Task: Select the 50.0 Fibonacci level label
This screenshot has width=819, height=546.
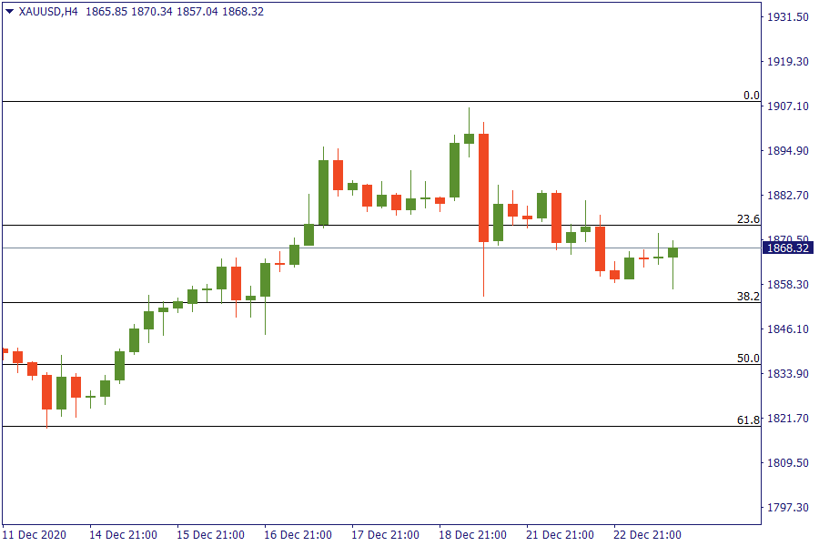Action: coord(747,359)
